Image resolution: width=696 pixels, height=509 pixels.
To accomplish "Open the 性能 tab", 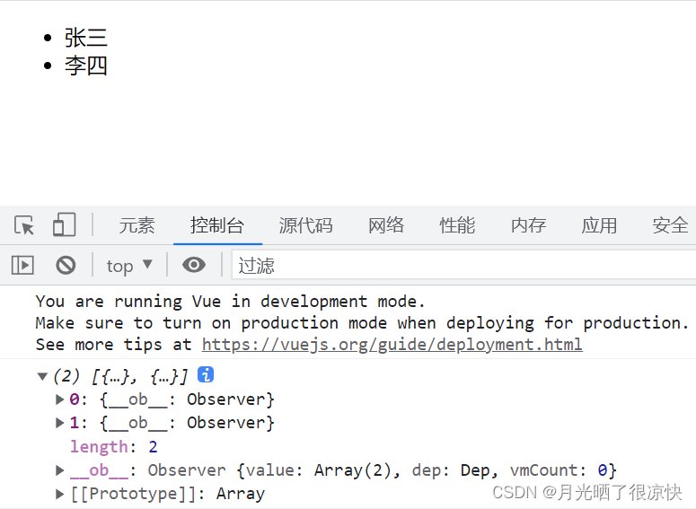I will 457,225.
